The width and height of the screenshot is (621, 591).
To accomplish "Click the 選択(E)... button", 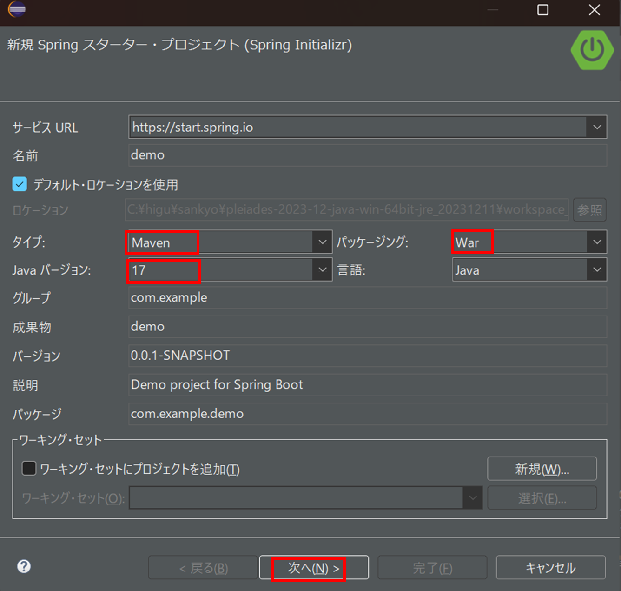I will click(542, 497).
